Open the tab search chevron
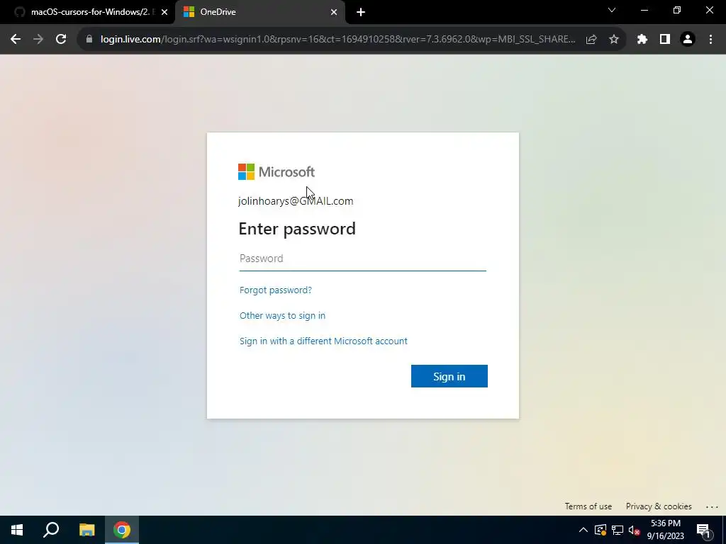726x544 pixels. coord(612,10)
